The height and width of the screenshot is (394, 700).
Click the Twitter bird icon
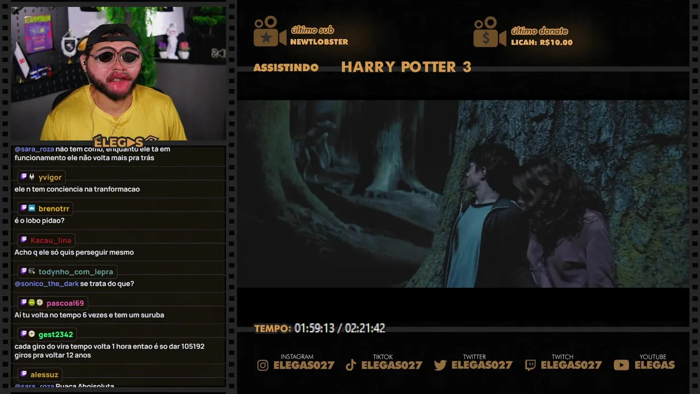(x=440, y=366)
